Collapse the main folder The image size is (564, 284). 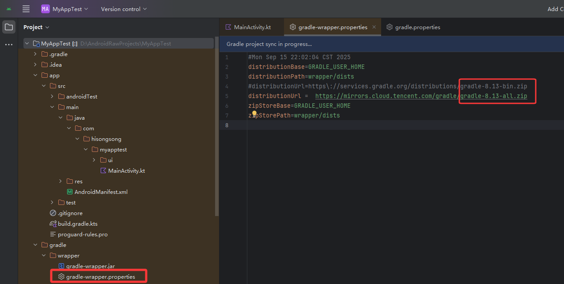pos(53,107)
